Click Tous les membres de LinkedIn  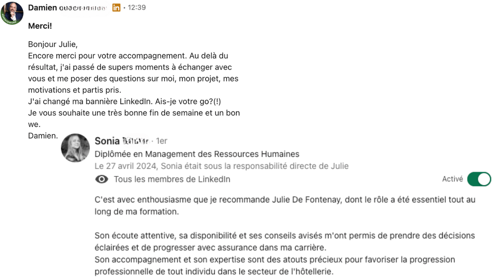coord(172,179)
